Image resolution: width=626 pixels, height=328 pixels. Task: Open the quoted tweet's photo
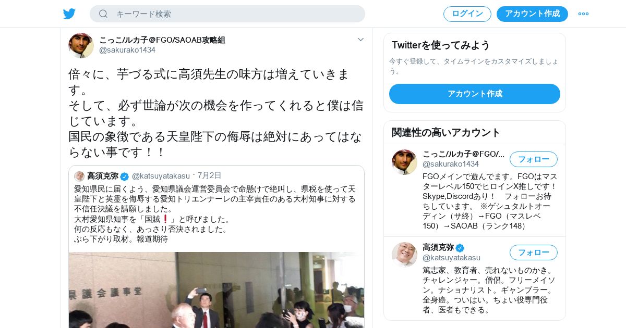(x=216, y=290)
